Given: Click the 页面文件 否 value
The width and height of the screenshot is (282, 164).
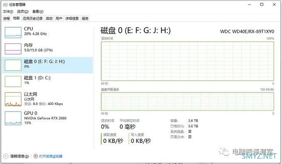Looking at the screenshot, I should click(x=190, y=137).
